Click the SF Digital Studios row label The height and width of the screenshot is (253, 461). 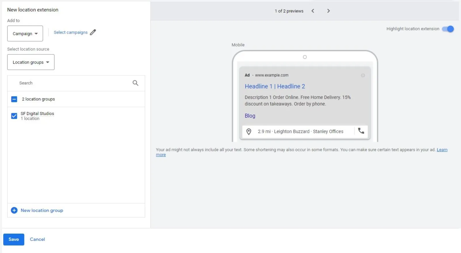[37, 114]
